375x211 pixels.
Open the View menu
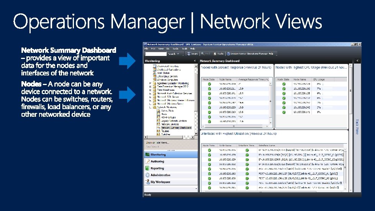point(161,49)
